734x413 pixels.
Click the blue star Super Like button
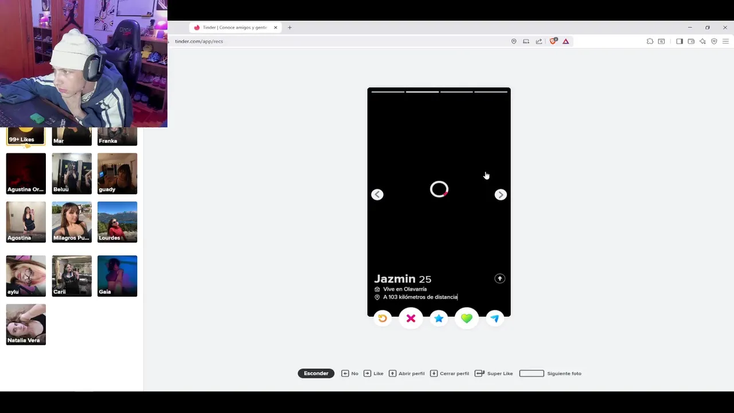click(x=439, y=318)
